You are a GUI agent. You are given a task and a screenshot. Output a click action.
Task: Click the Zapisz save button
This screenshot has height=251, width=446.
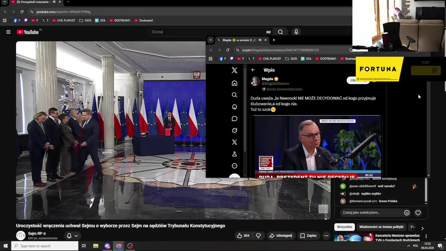[308, 236]
